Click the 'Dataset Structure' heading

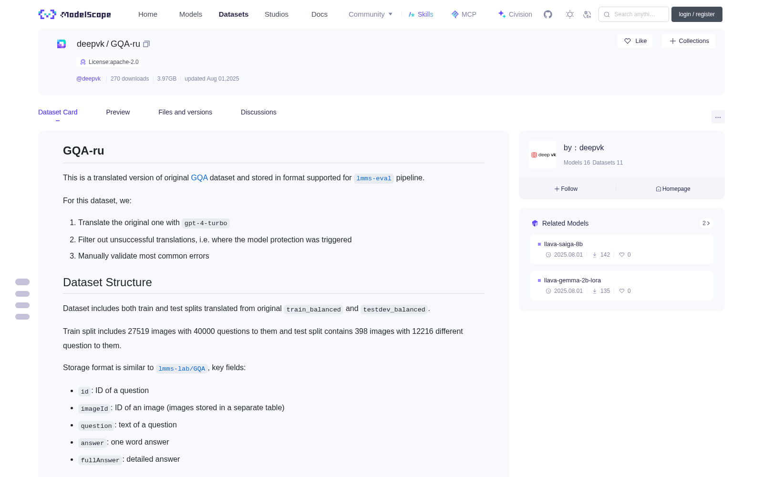pos(107,282)
